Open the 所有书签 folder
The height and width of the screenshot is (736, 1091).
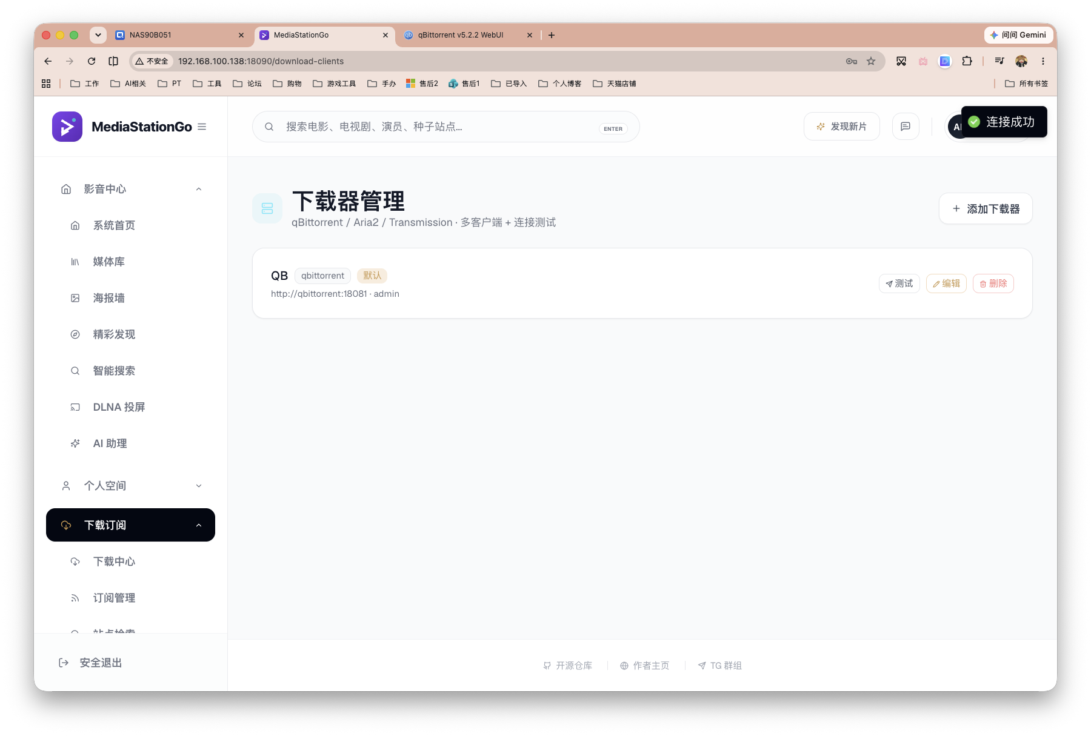[1027, 84]
